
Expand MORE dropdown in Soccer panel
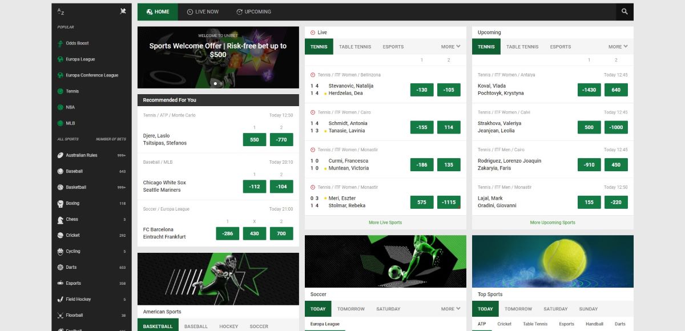pos(450,309)
